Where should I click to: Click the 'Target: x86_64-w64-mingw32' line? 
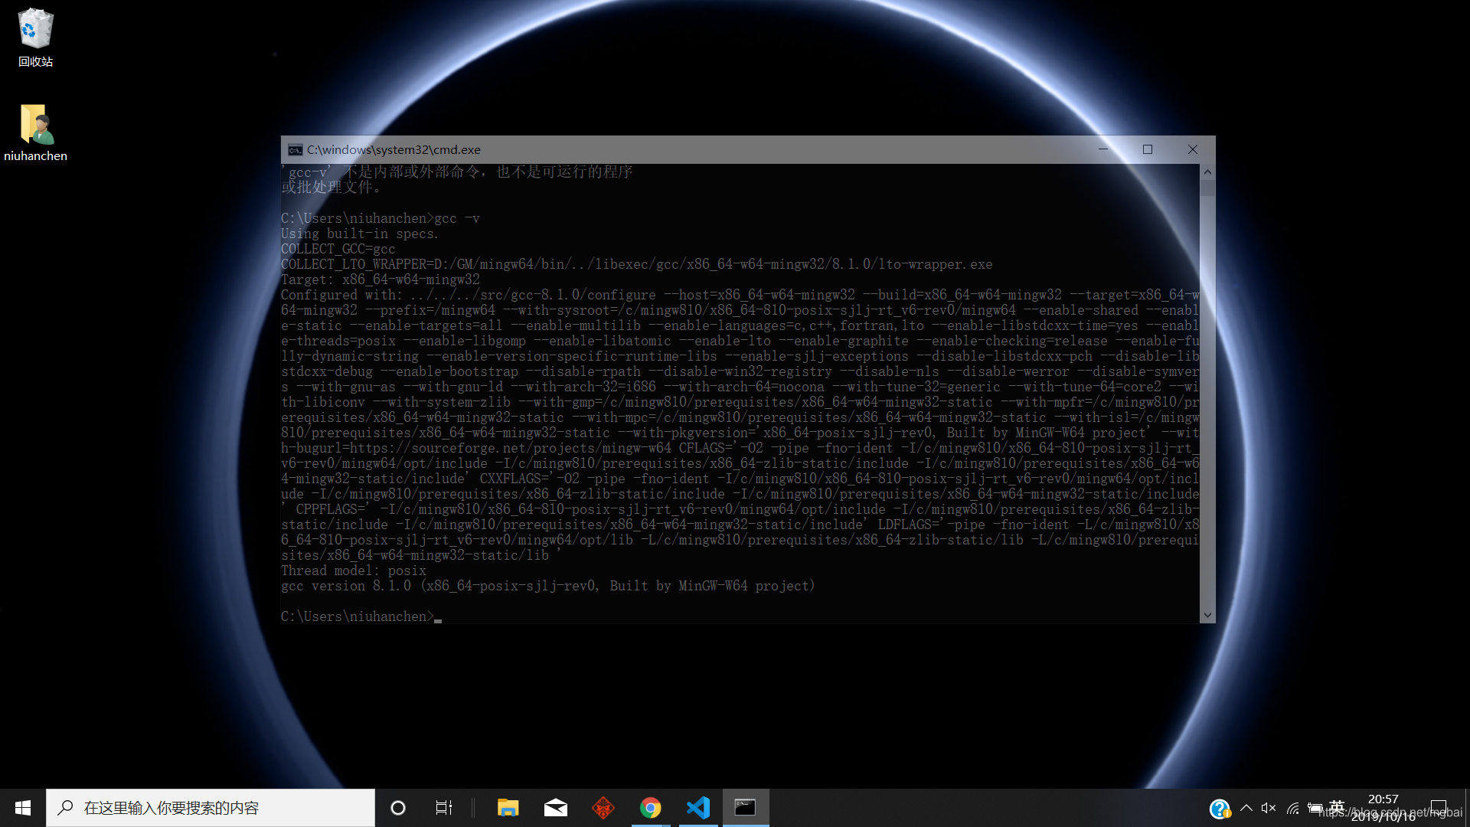tap(381, 279)
